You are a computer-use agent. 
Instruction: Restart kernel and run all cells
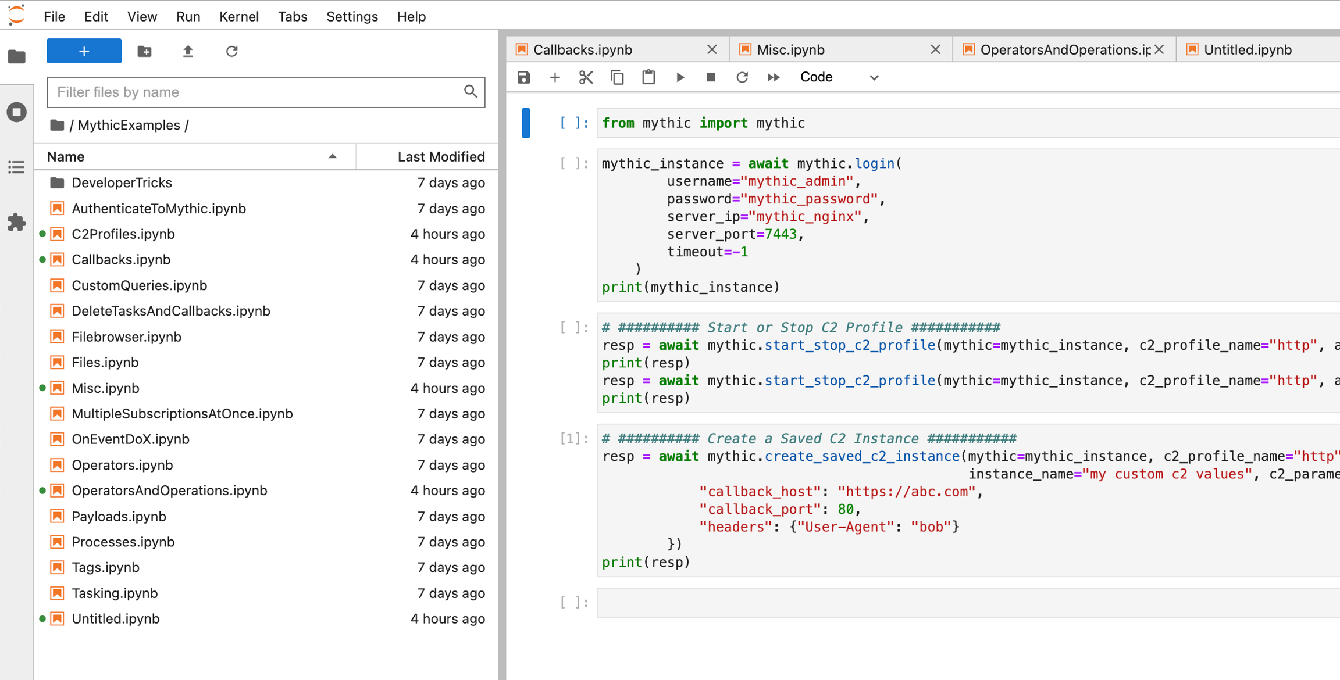coord(773,77)
